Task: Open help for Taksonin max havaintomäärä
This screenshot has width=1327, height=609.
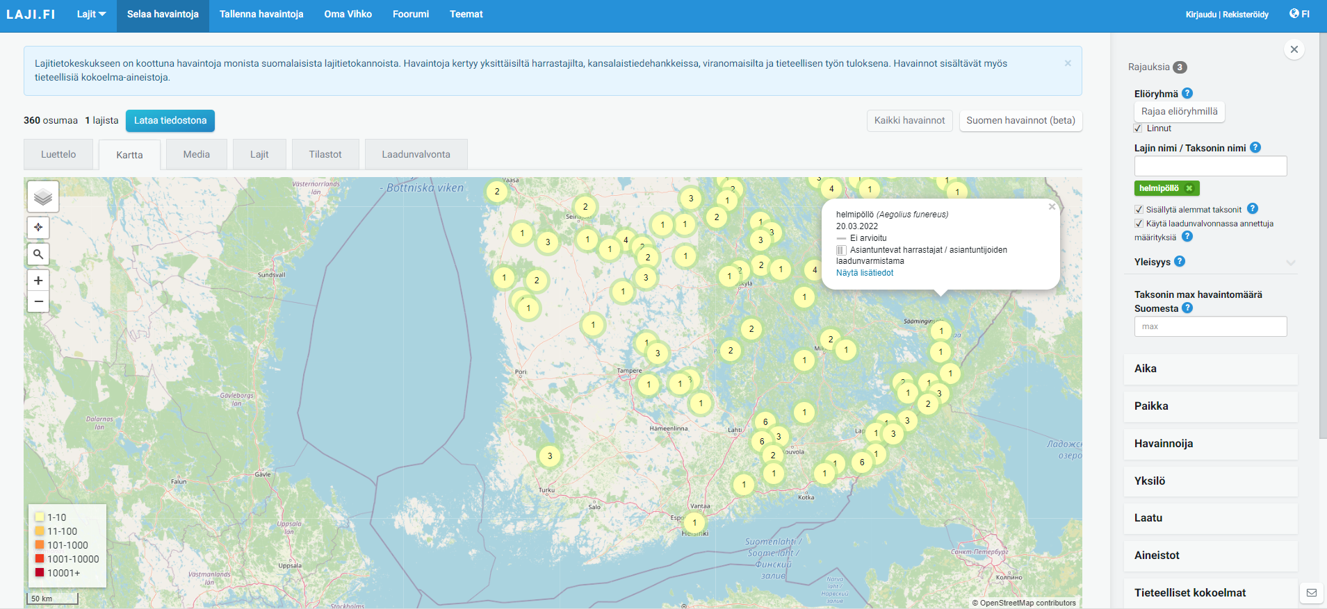Action: point(1187,308)
